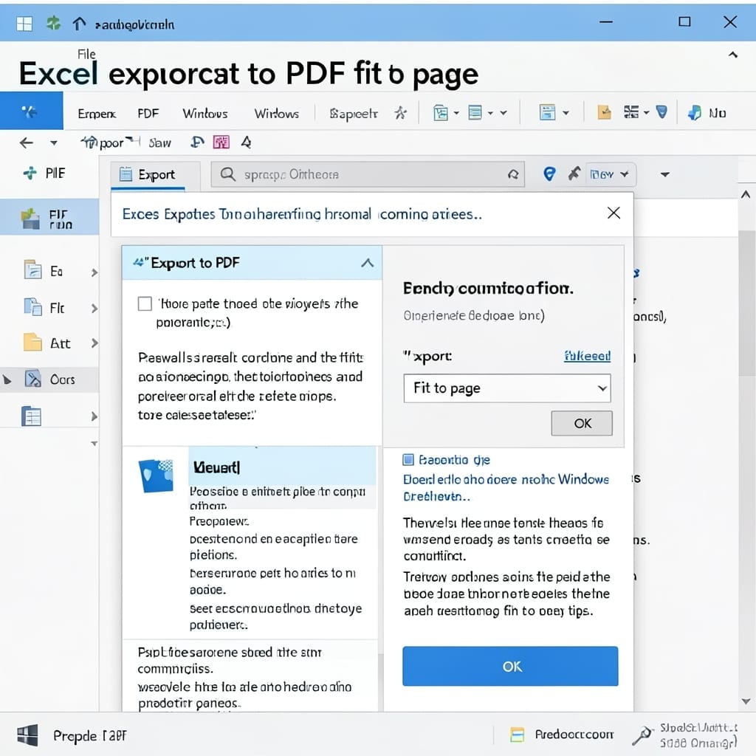This screenshot has width=756, height=756.
Task: Open the Wirdows ribbon tab
Action: point(276,114)
